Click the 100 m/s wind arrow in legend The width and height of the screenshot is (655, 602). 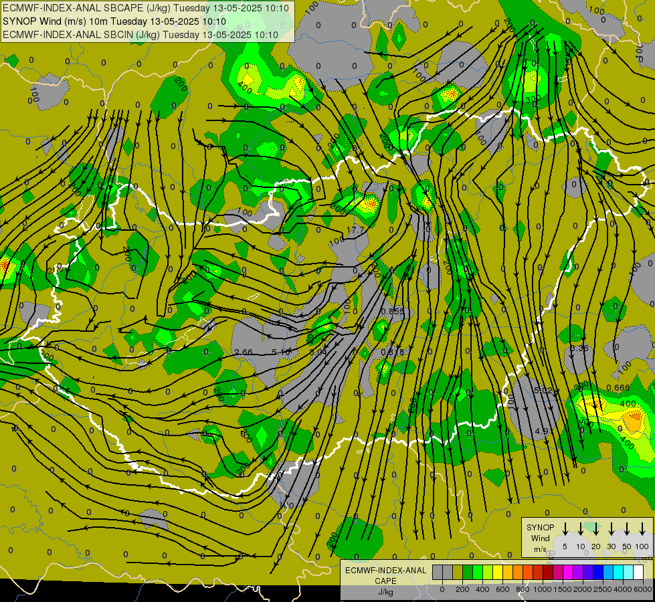(642, 529)
